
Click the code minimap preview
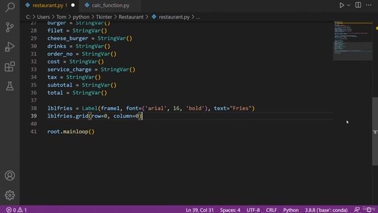tap(353, 41)
